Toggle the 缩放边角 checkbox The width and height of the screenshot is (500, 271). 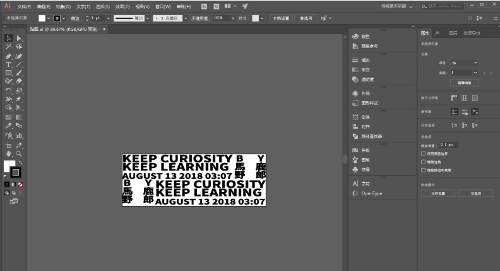(423, 162)
